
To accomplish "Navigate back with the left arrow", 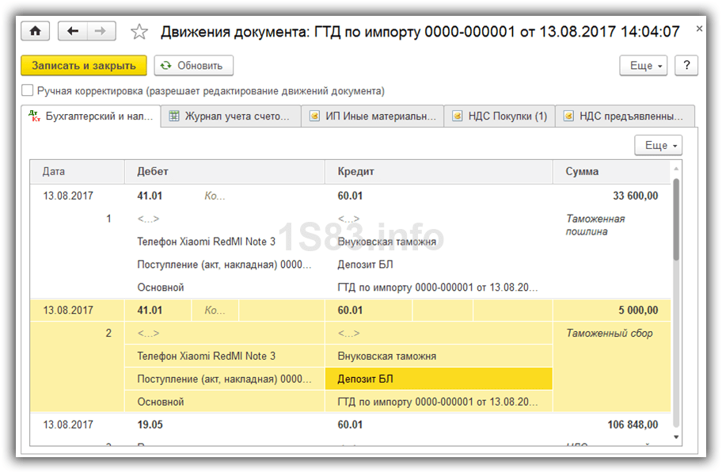I will [72, 31].
